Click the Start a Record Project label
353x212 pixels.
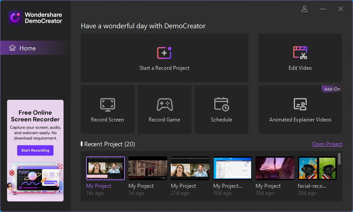[x=164, y=68]
